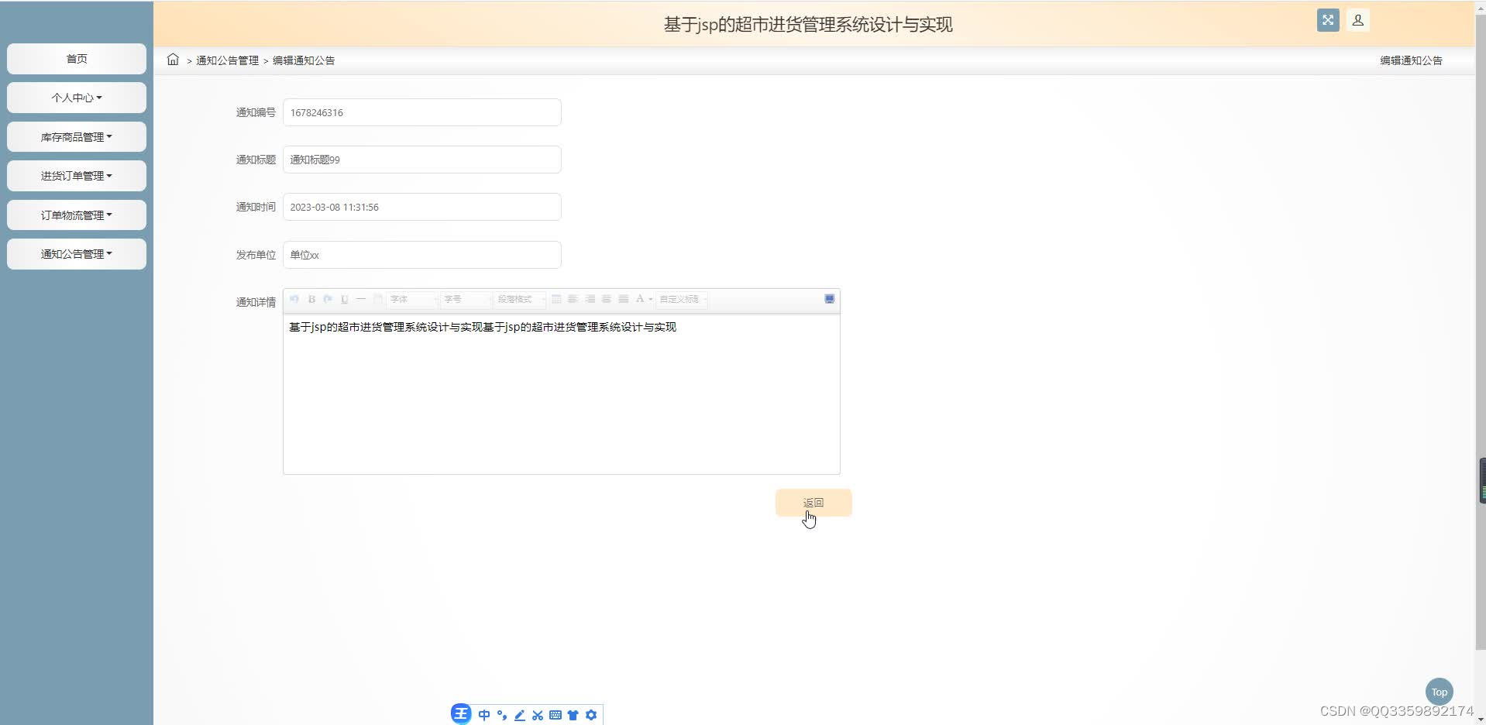1486x725 pixels.
Task: Open the 段落格式 paragraph format dropdown
Action: pyautogui.click(x=519, y=299)
